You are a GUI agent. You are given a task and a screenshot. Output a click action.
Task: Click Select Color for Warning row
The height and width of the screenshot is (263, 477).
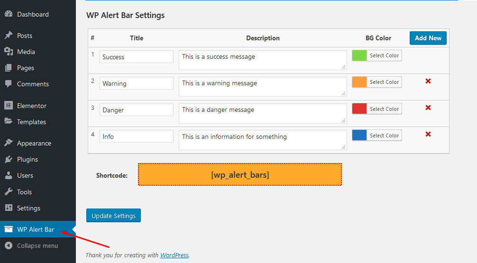[384, 82]
